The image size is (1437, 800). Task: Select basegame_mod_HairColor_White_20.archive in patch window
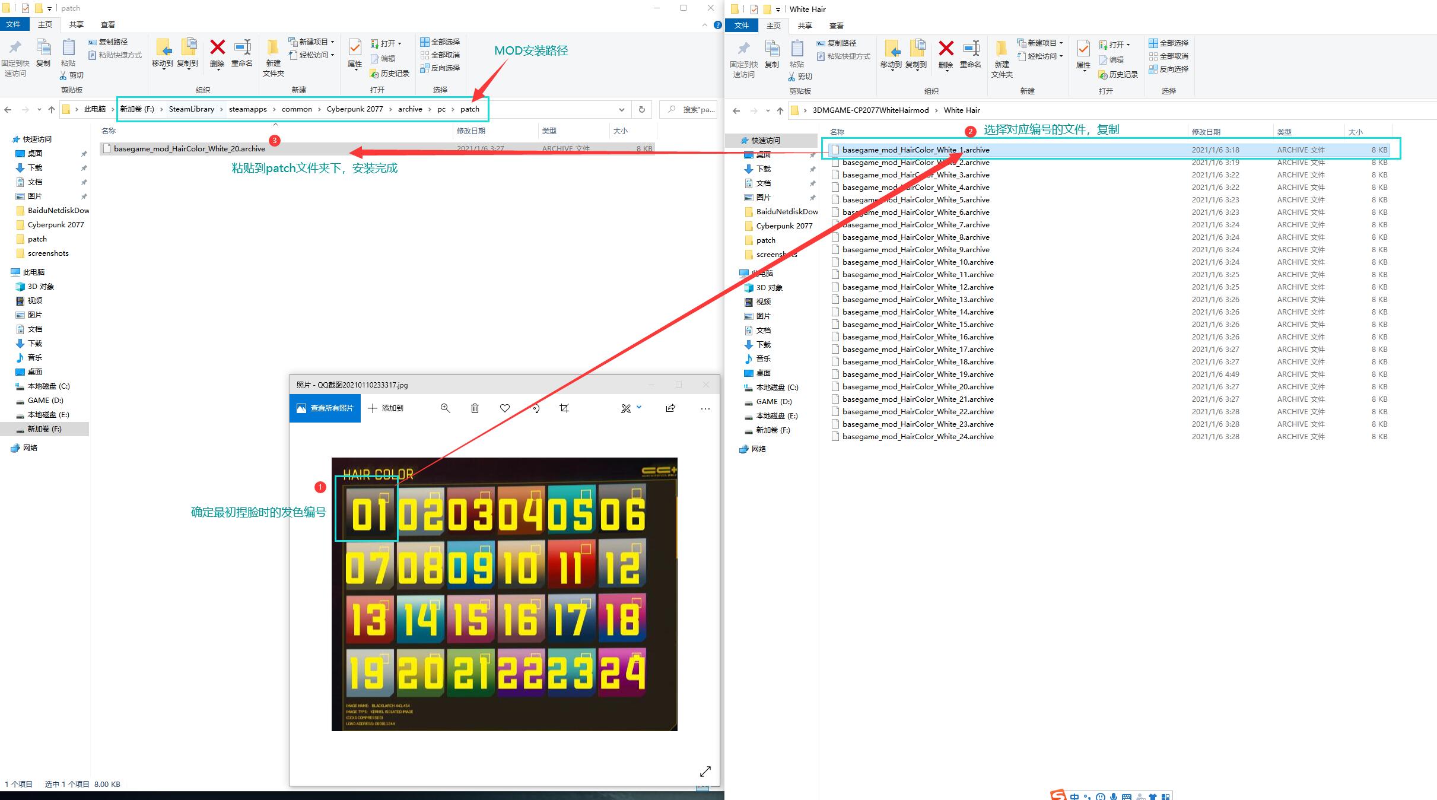click(377, 149)
